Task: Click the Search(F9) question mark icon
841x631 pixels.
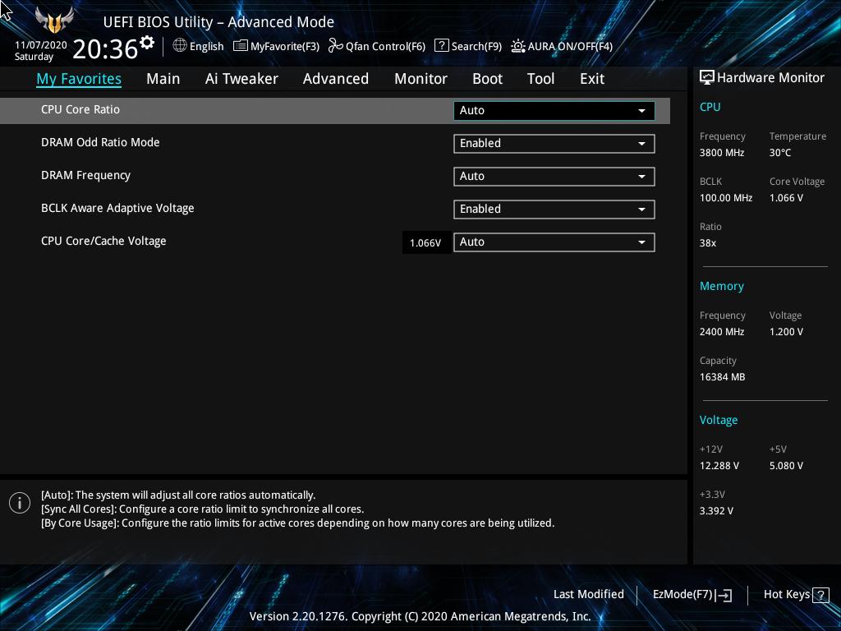Action: coord(441,45)
